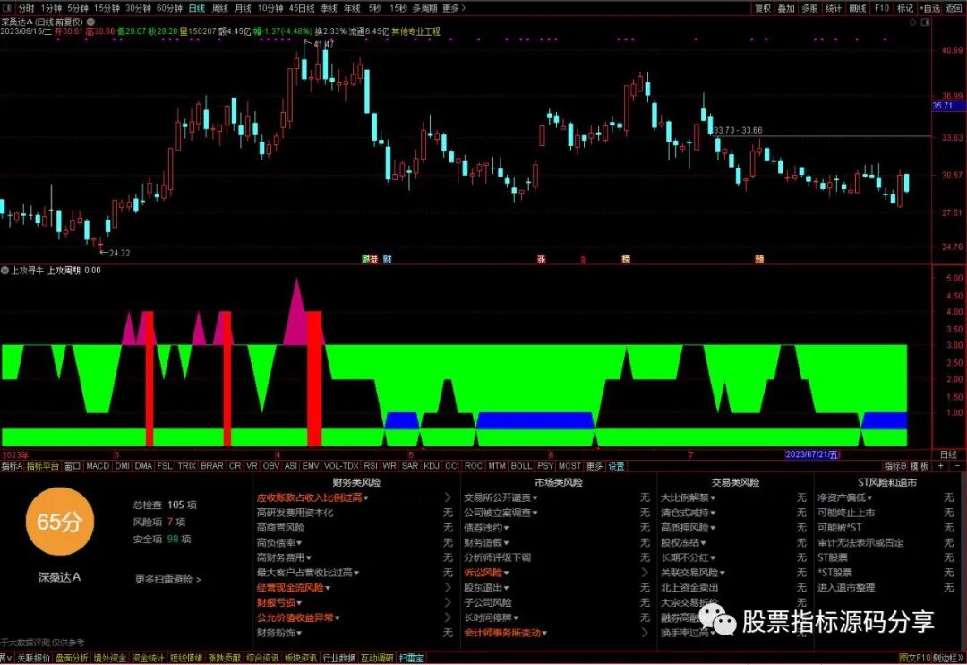Image resolution: width=967 pixels, height=665 pixels.
Task: Click the circle icon before 上攻寻牛 indicator
Action: 5,271
